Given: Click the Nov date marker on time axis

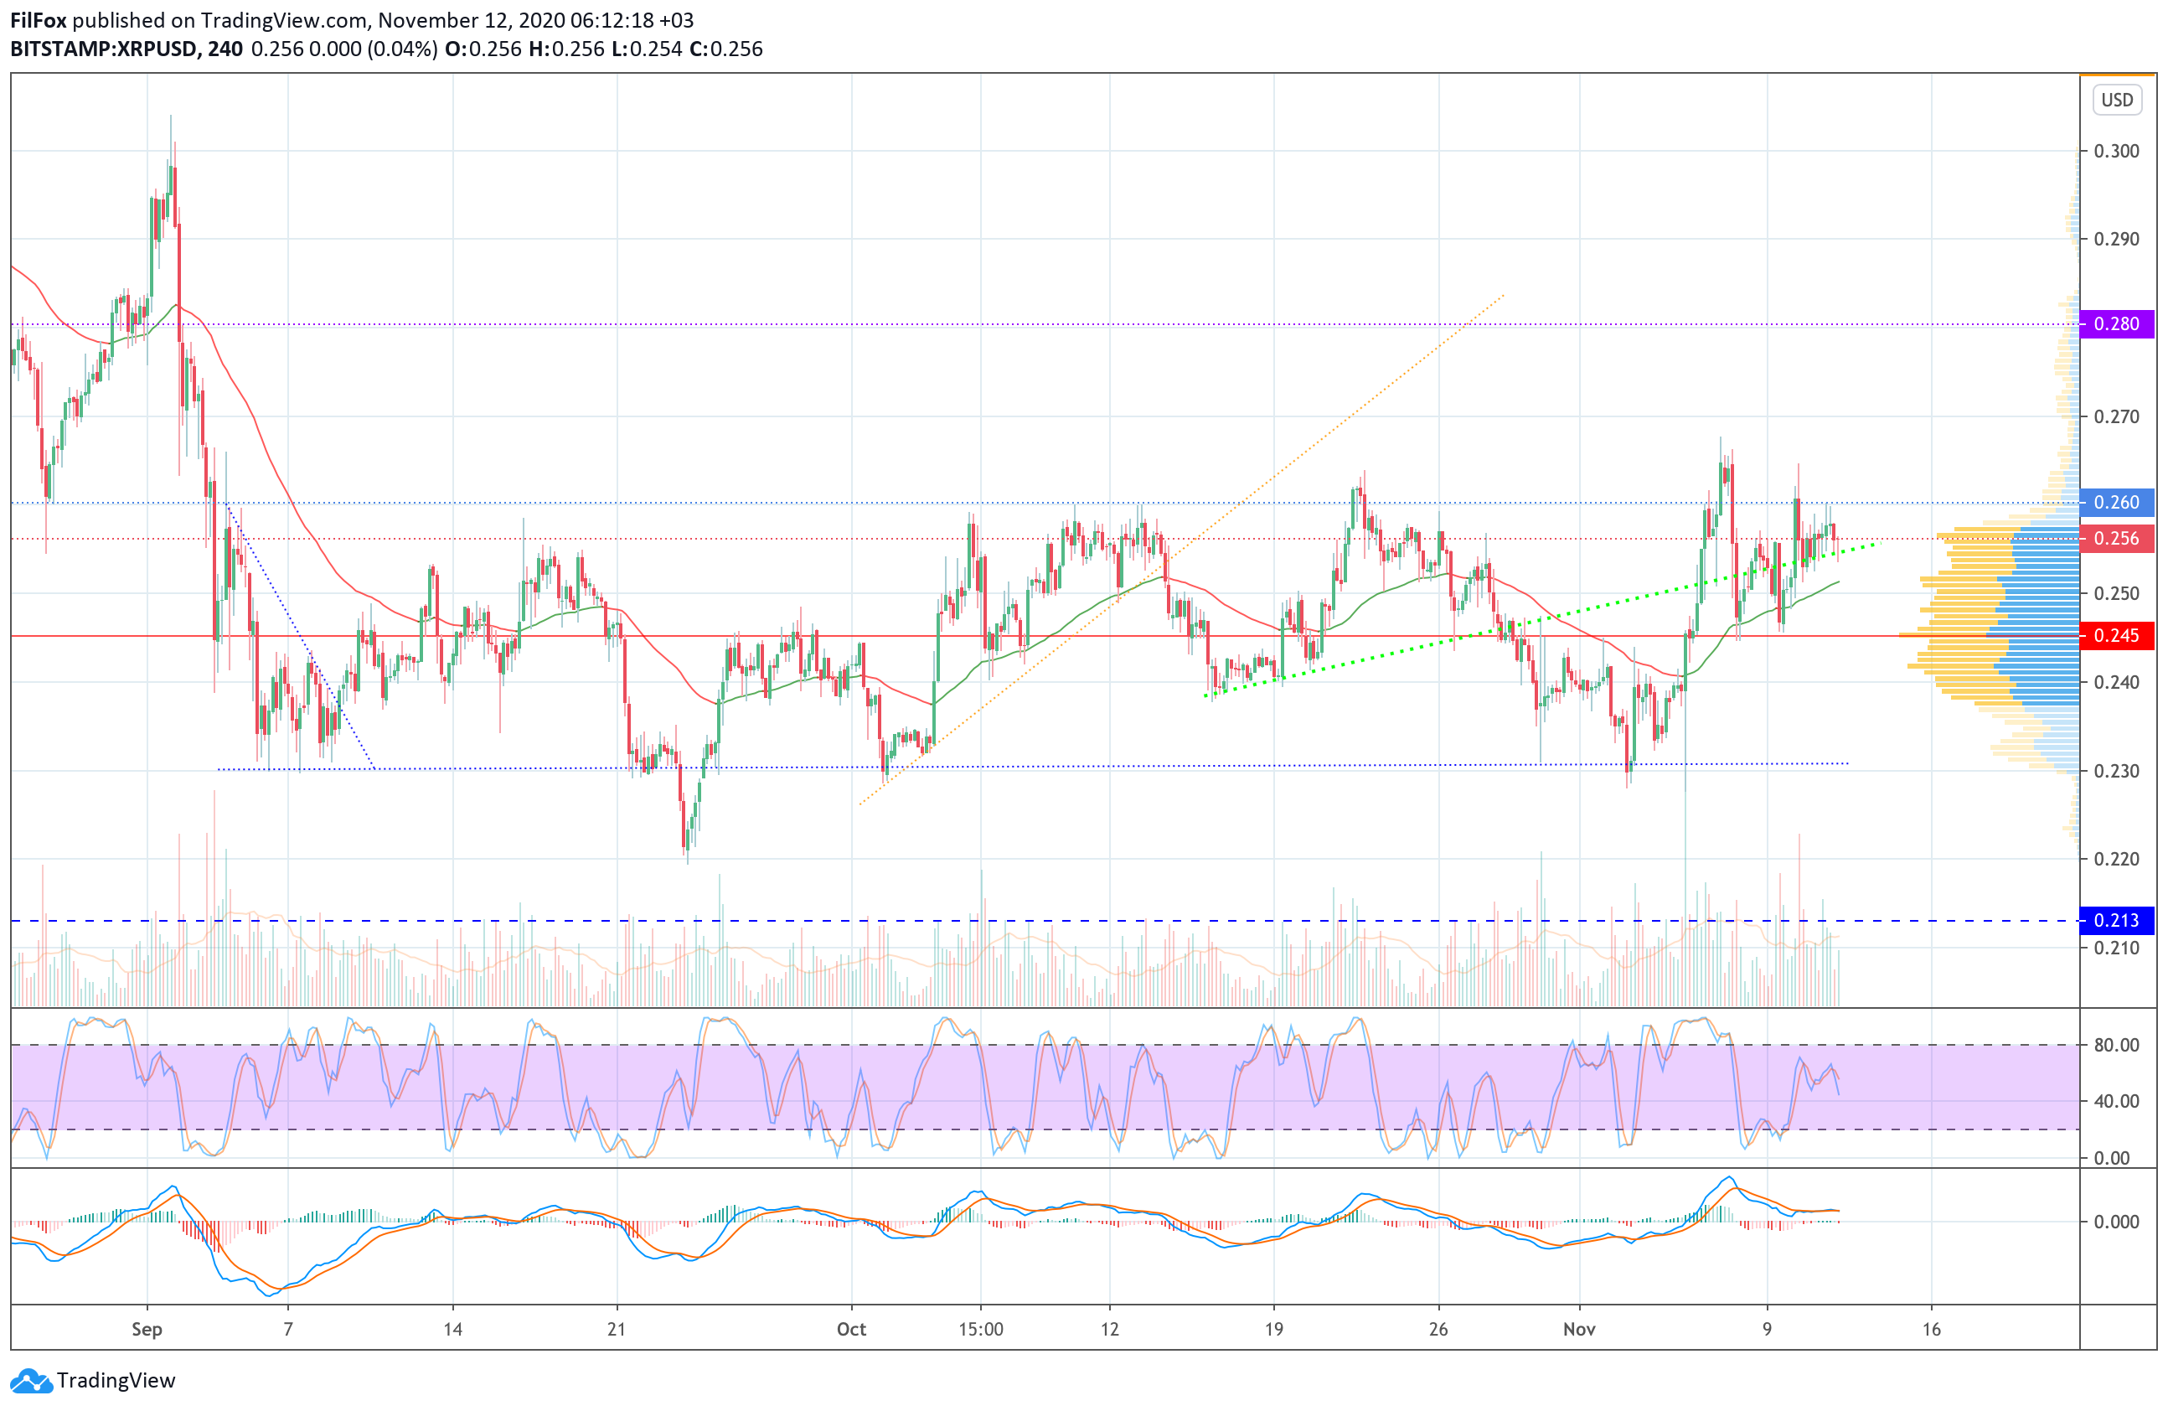Looking at the screenshot, I should [x=1578, y=1329].
